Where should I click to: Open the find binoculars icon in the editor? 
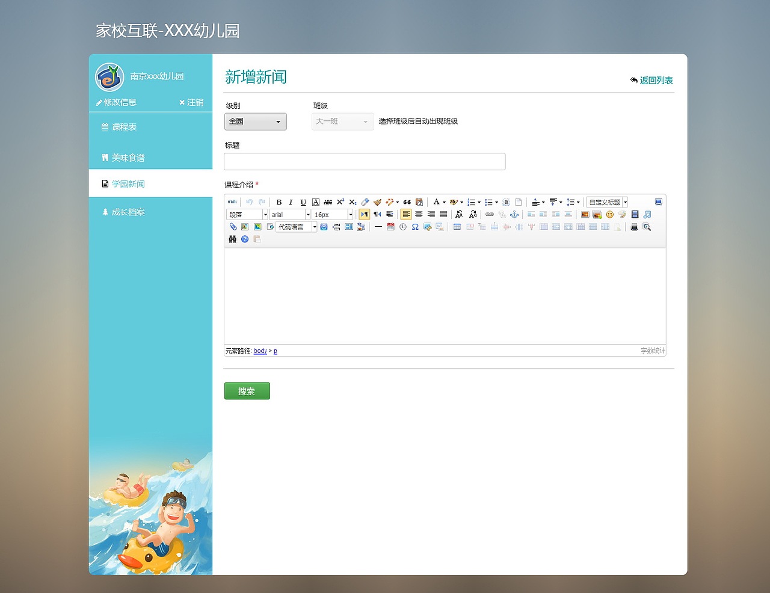[232, 239]
